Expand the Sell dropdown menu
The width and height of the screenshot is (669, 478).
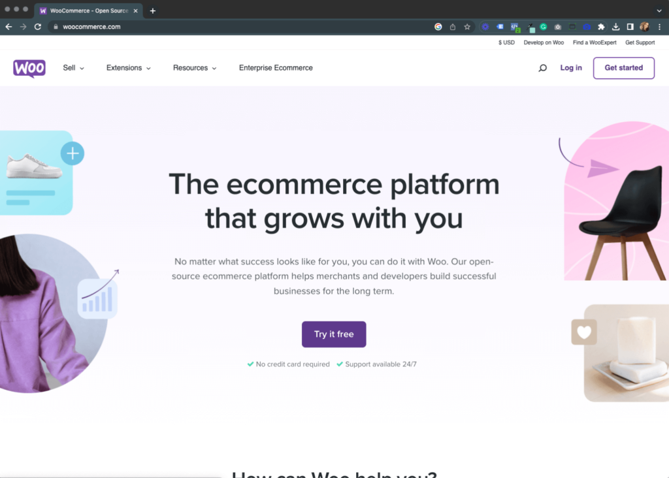point(73,68)
